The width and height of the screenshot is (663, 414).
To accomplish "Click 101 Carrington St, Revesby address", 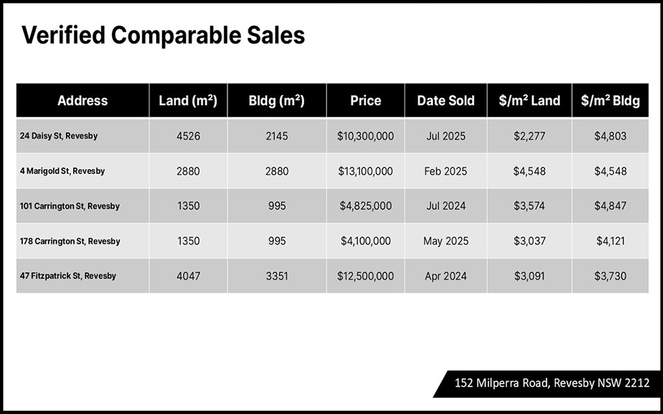I will click(70, 206).
